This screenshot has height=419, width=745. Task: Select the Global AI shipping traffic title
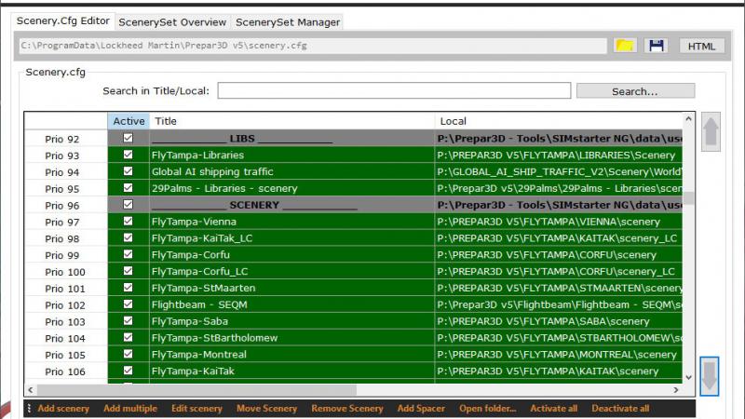click(x=291, y=172)
